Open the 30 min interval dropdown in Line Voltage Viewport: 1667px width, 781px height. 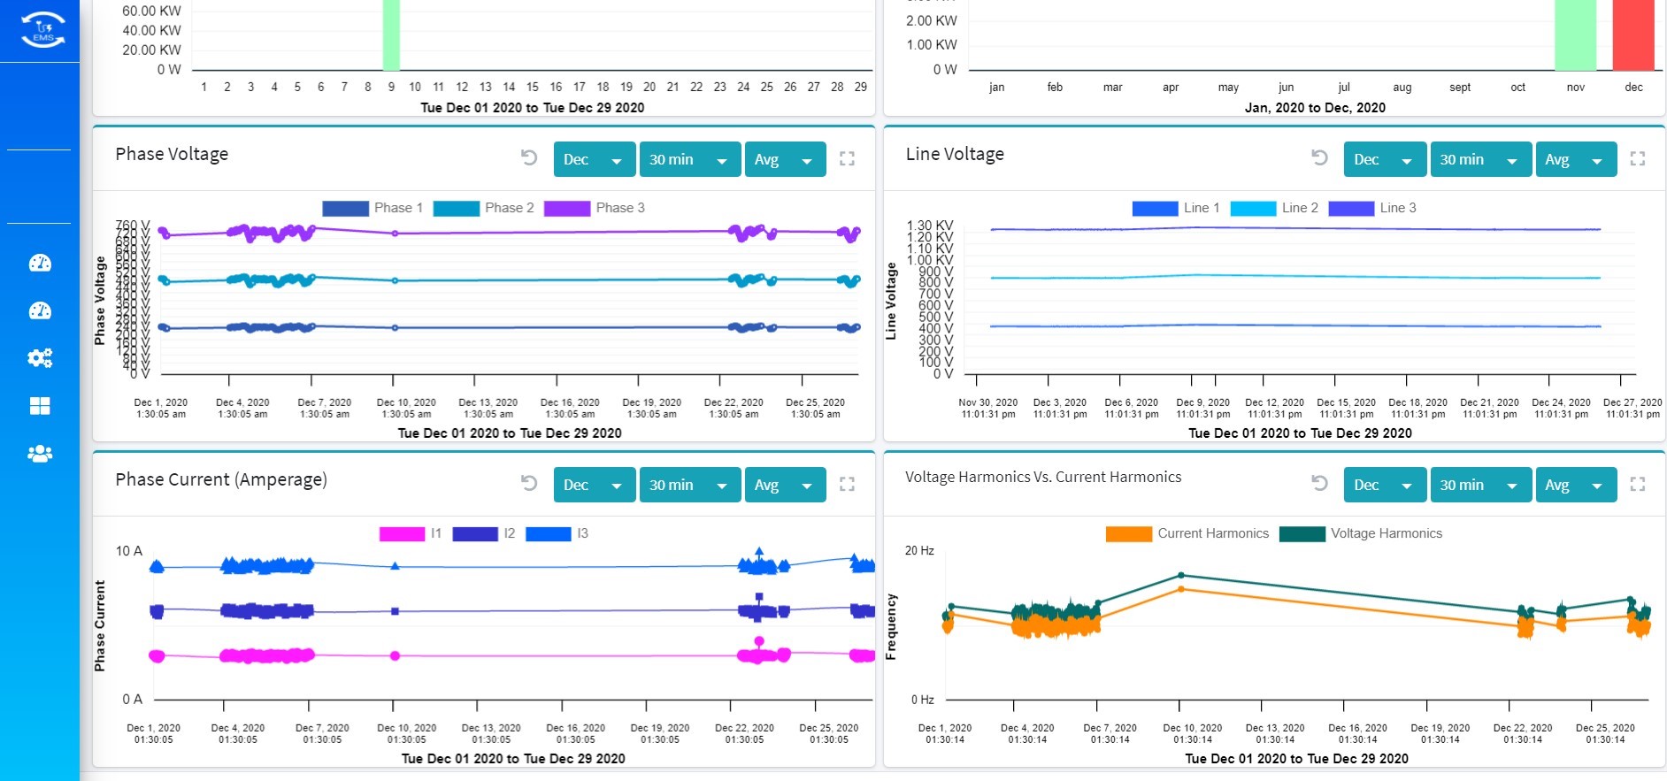1480,160
